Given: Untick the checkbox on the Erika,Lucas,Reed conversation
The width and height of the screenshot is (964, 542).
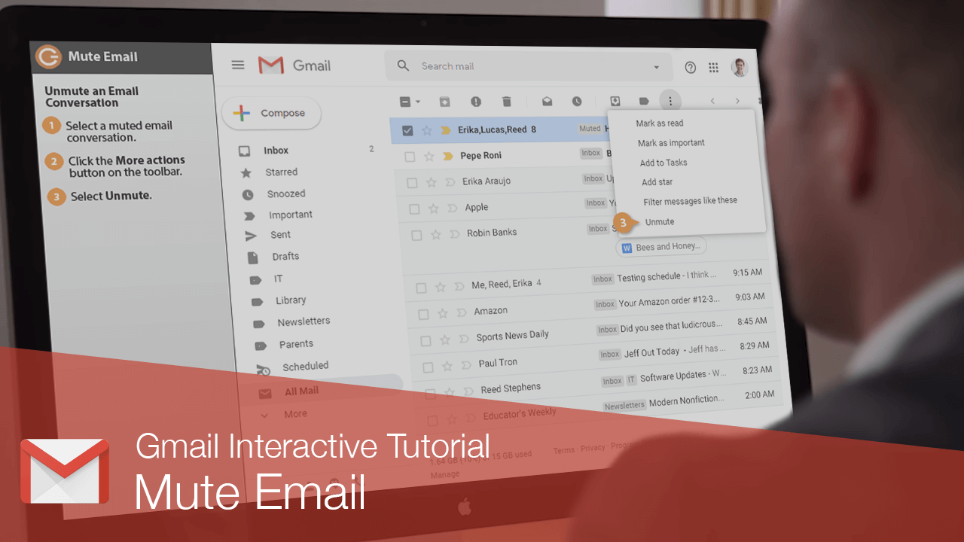Looking at the screenshot, I should coord(407,129).
